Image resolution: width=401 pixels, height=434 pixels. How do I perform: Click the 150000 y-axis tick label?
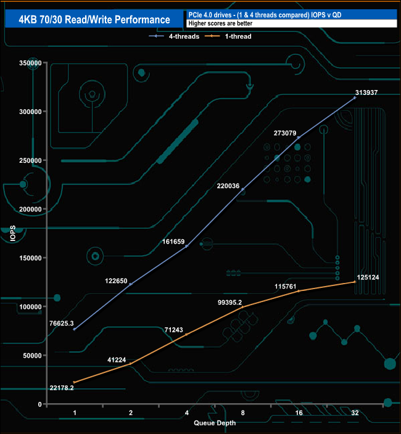point(30,258)
